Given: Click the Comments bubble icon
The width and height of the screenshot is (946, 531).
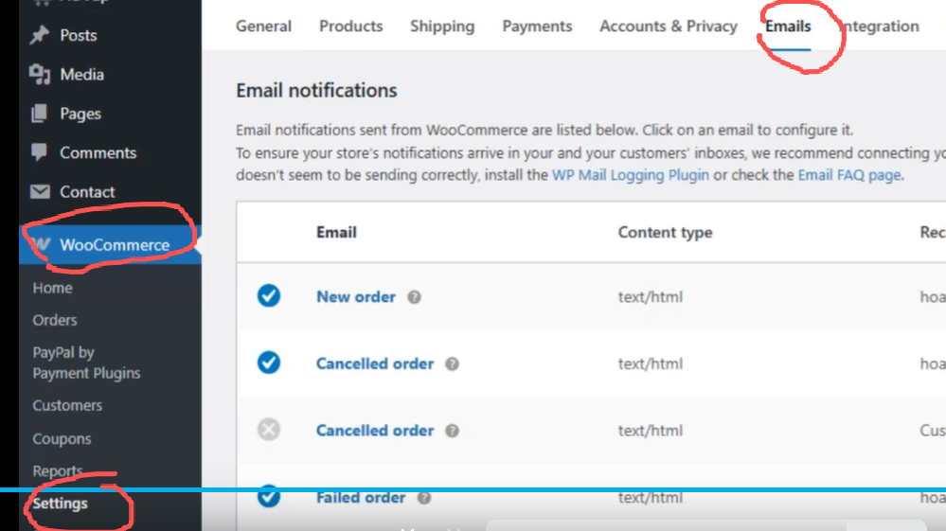Looking at the screenshot, I should pos(40,152).
